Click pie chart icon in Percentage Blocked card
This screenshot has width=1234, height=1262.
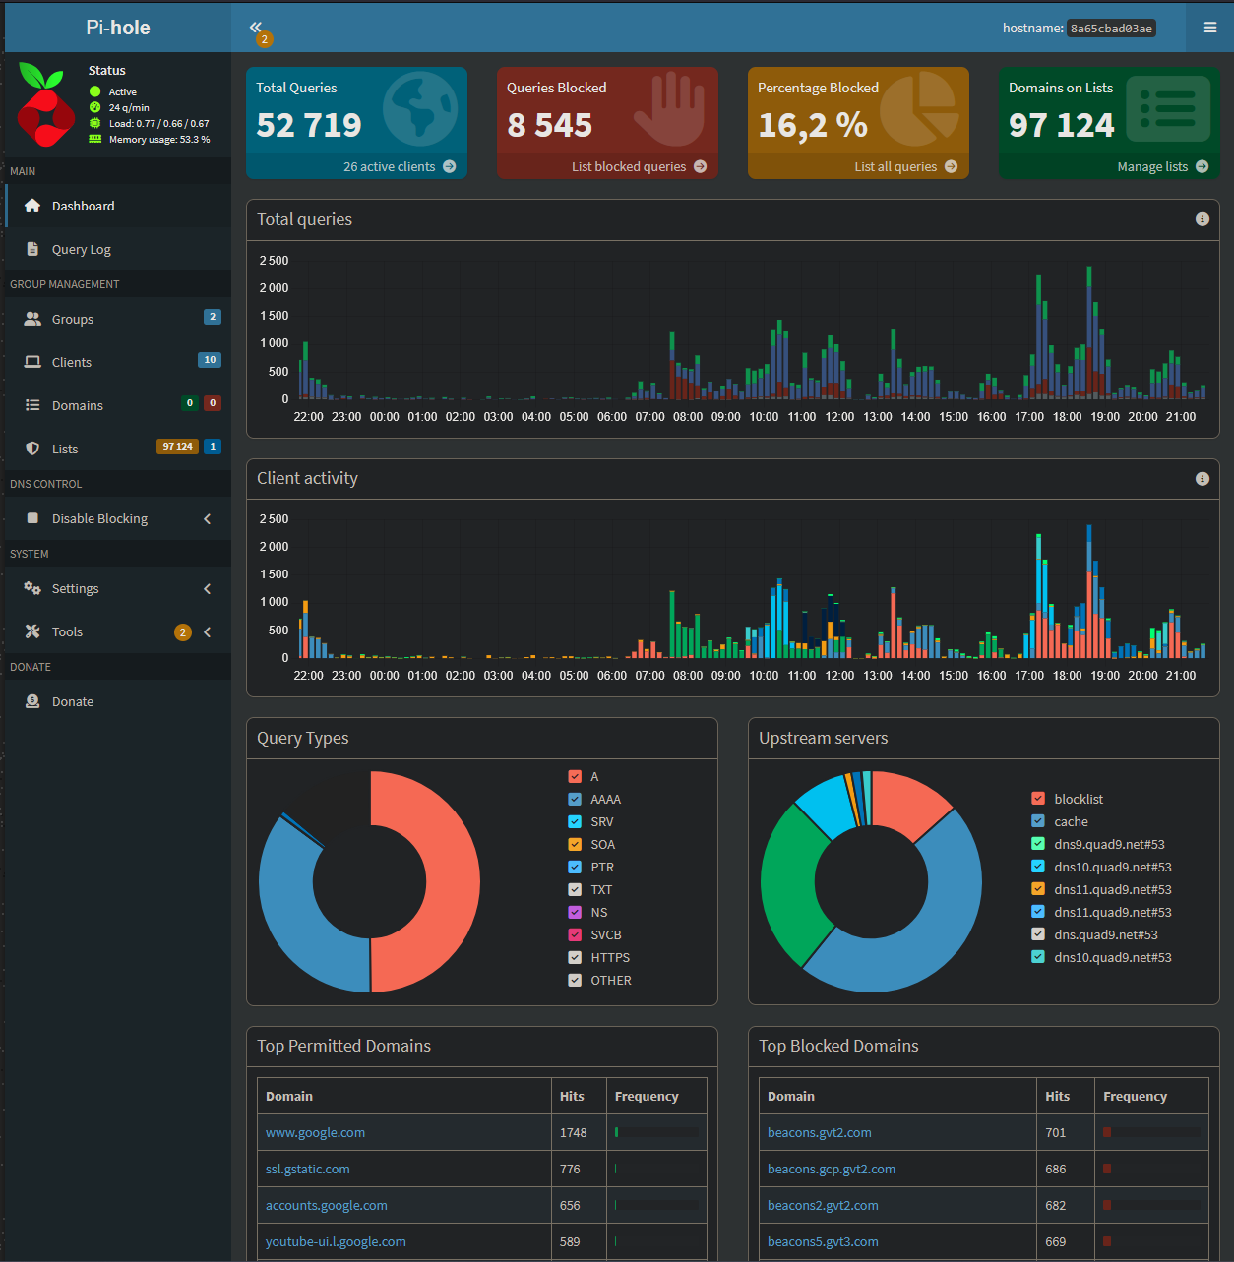[920, 109]
